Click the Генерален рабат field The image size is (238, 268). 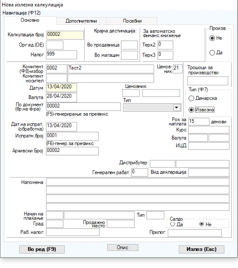(x=140, y=172)
